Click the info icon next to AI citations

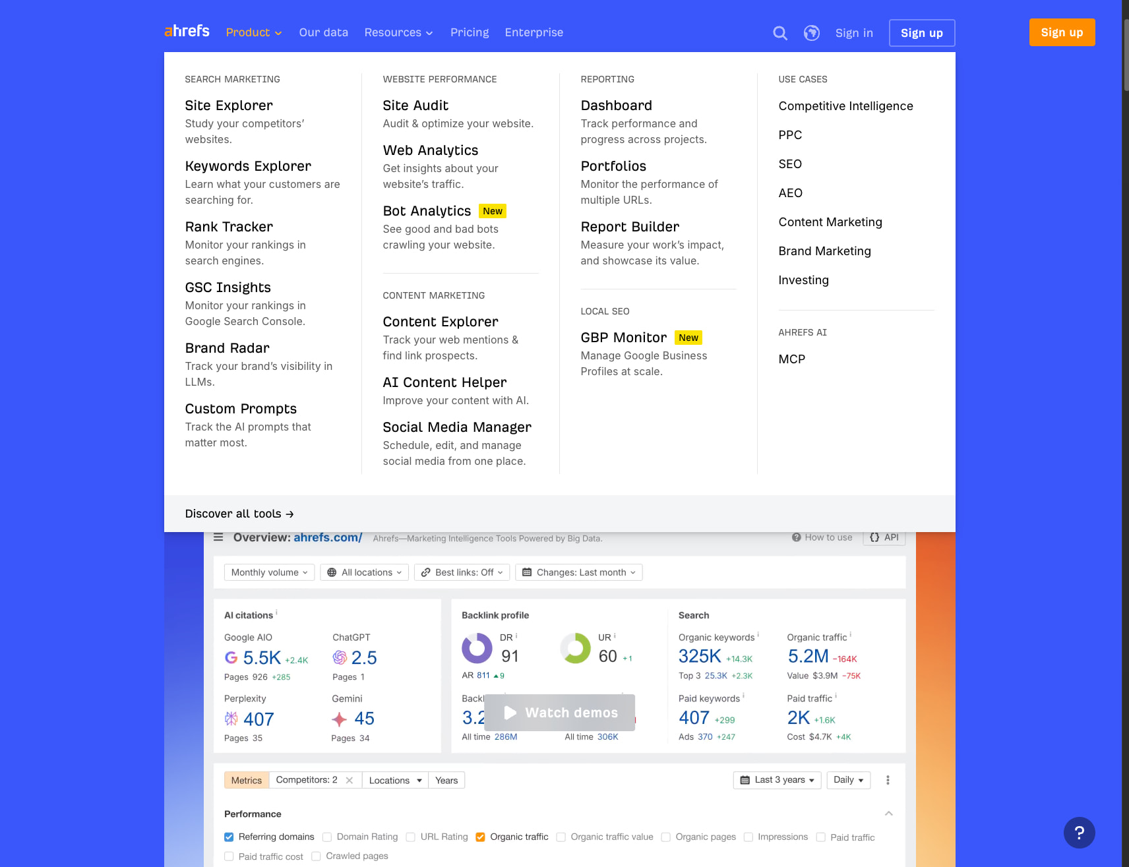coord(276,613)
